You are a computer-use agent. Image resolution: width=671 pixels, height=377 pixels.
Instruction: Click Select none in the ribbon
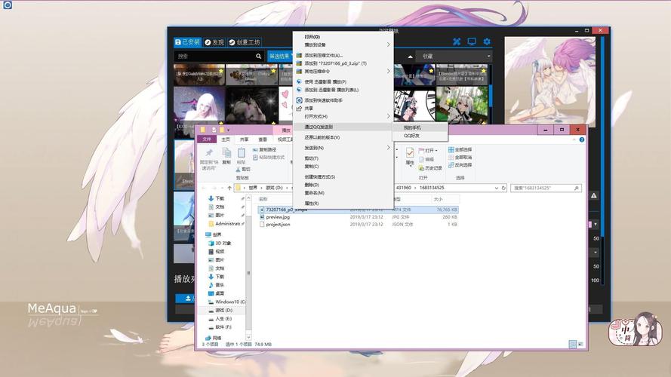(x=460, y=158)
